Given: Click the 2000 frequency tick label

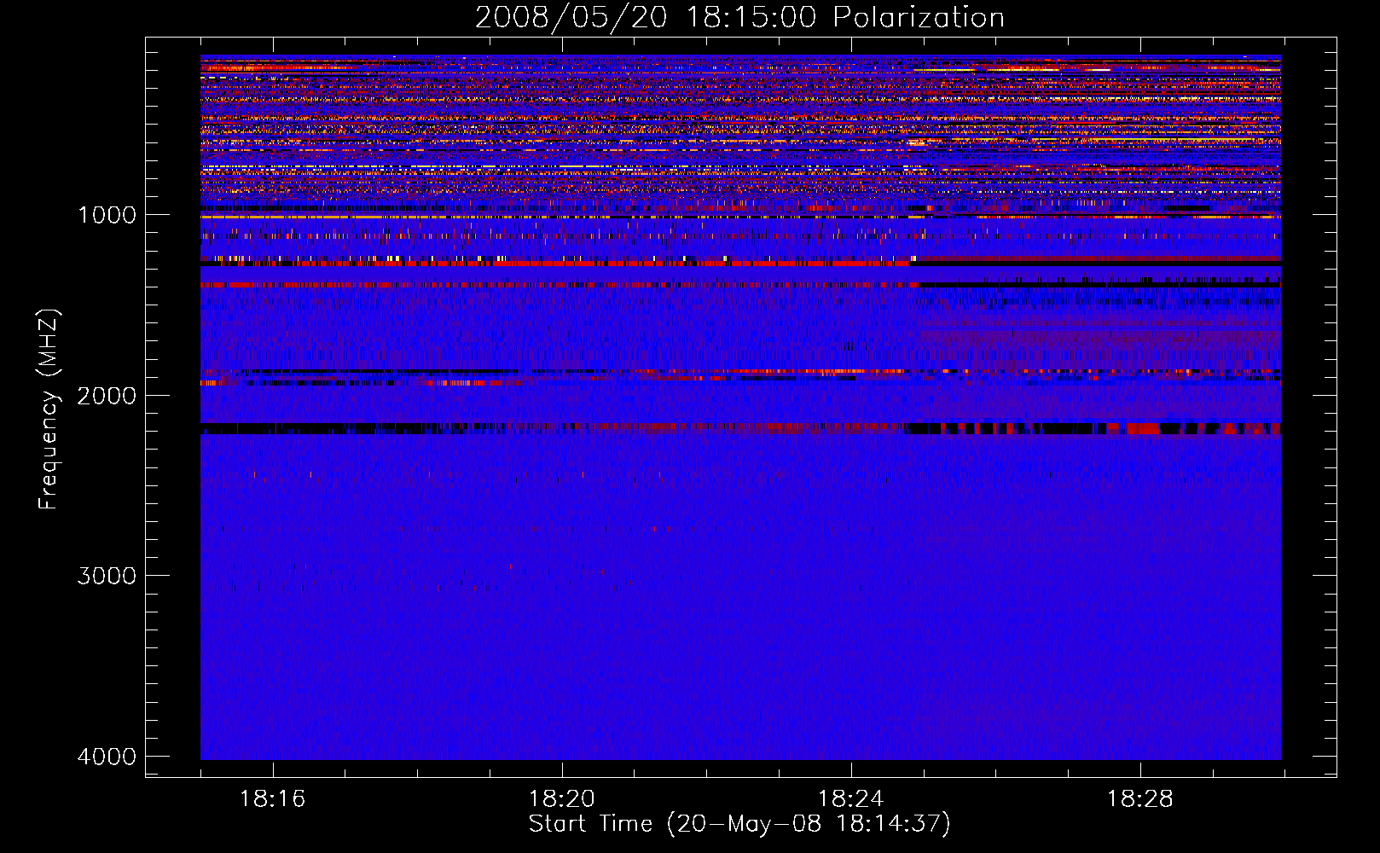Looking at the screenshot, I should pyautogui.click(x=107, y=396).
